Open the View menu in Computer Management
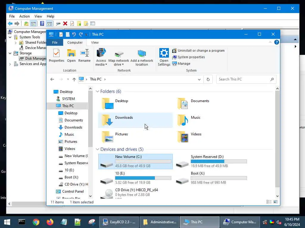 click(38, 16)
